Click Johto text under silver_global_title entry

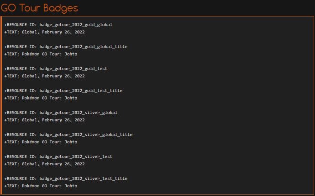coord(71,142)
